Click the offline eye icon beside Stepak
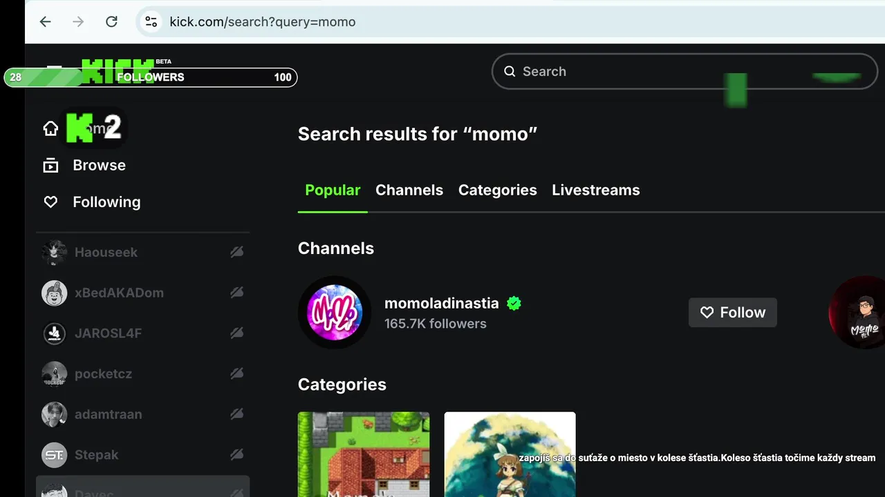The image size is (885, 497). (x=236, y=455)
